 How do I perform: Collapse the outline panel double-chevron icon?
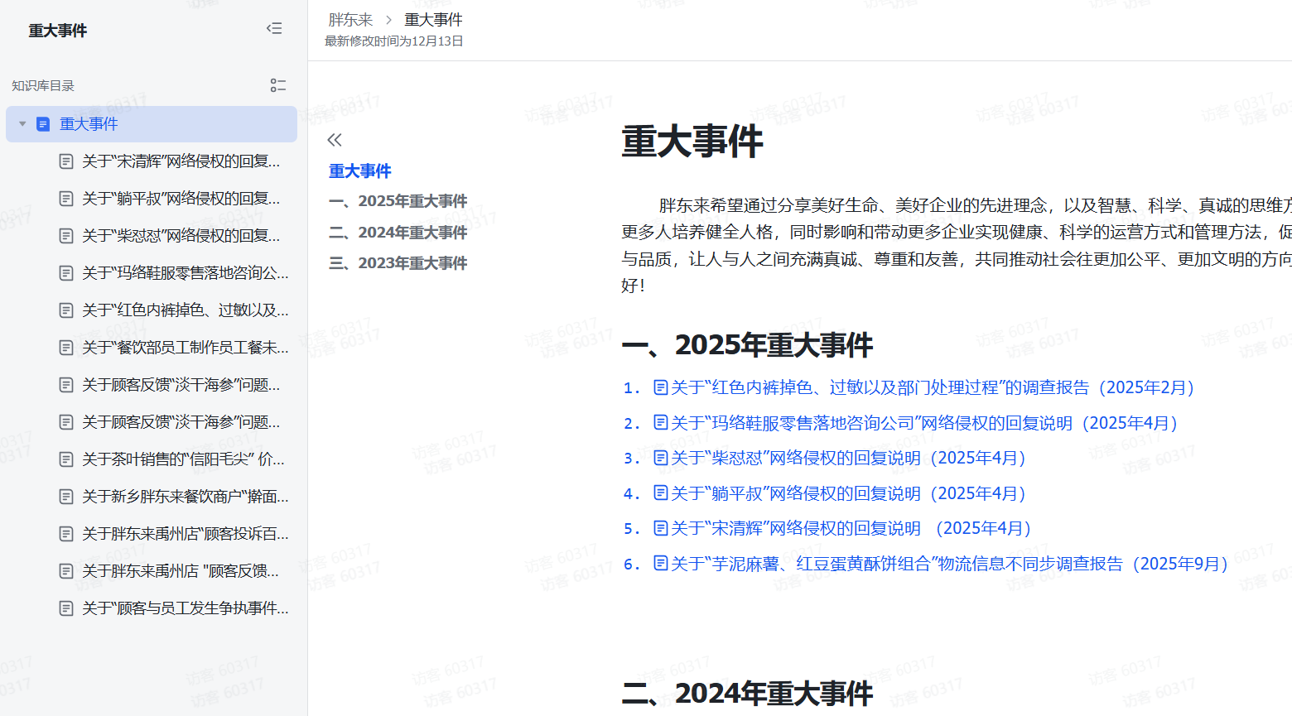[335, 140]
